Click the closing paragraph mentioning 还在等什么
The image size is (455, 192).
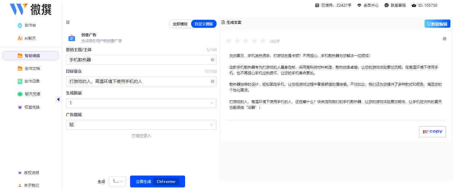pyautogui.click(x=336, y=105)
